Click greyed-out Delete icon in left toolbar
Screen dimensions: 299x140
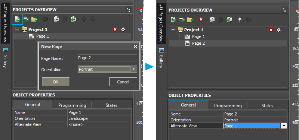click(45, 19)
